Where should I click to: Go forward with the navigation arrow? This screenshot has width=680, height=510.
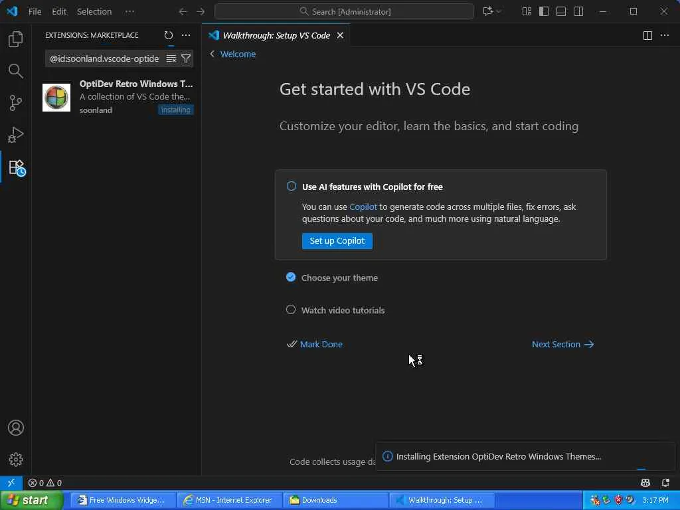[x=201, y=12]
